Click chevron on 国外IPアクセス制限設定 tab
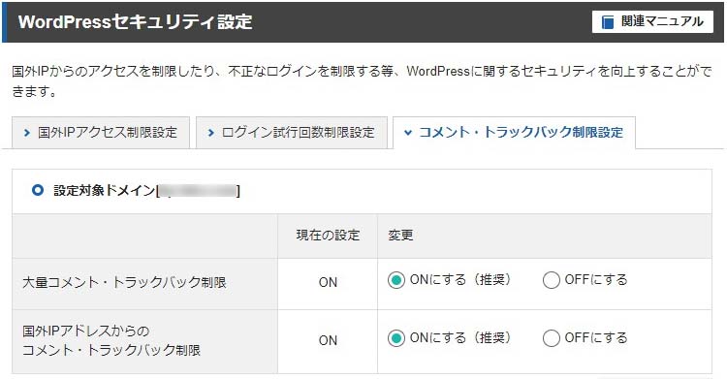Image resolution: width=727 pixels, height=379 pixels. pyautogui.click(x=27, y=133)
